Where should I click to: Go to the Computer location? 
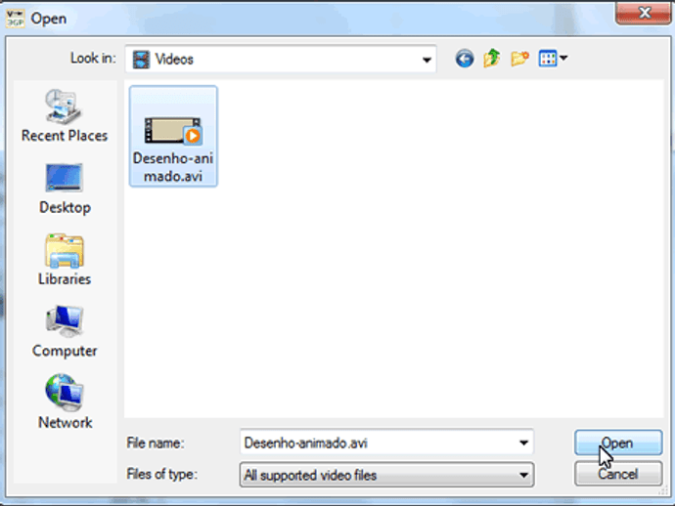(x=65, y=331)
